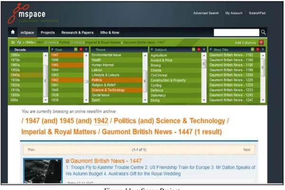285x190 pixels.
Task: Click the search magnifier icon
Action: pos(263,32)
